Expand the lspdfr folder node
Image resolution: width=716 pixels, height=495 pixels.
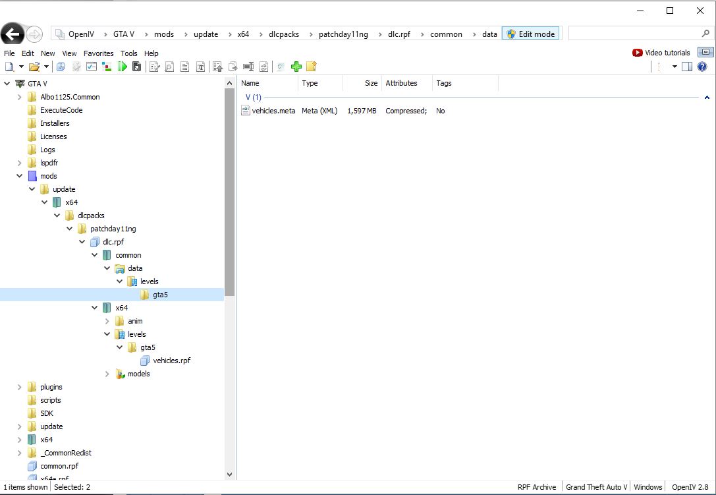20,163
